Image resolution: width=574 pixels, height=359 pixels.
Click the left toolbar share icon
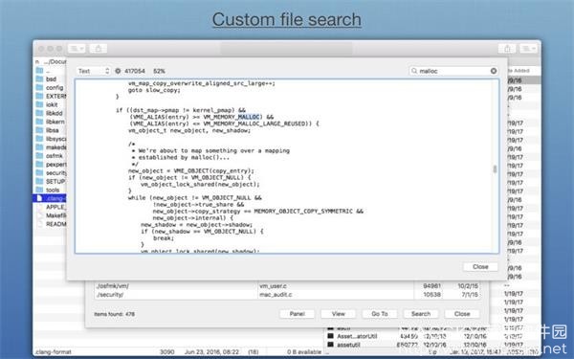point(99,49)
